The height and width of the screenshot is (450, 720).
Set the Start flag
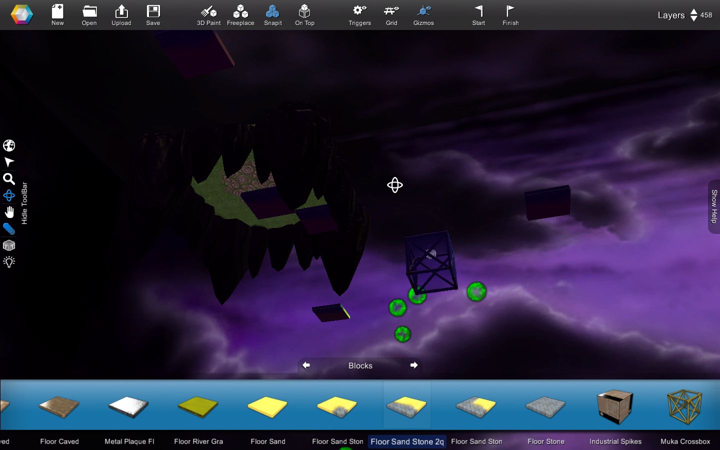coord(478,15)
